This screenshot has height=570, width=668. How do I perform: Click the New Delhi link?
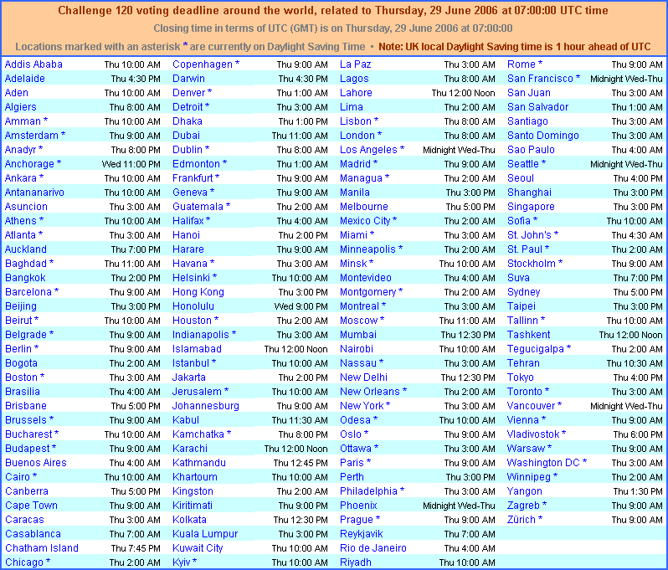click(364, 377)
